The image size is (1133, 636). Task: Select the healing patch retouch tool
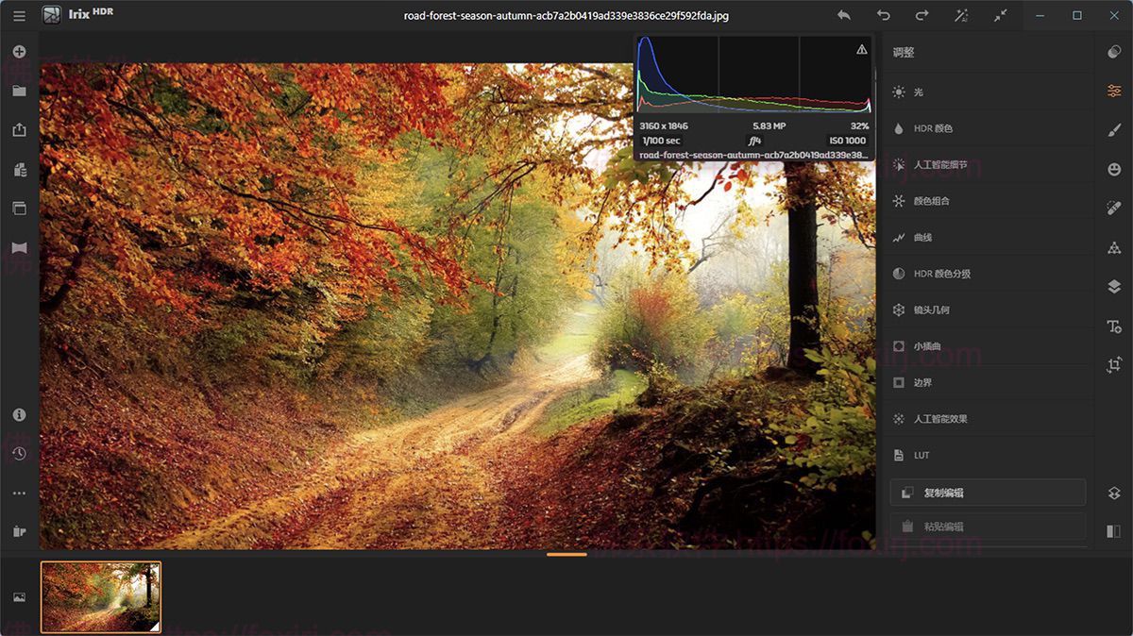click(x=1112, y=208)
